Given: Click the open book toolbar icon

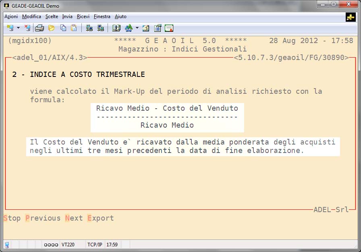Looking at the screenshot, I should [116, 28].
